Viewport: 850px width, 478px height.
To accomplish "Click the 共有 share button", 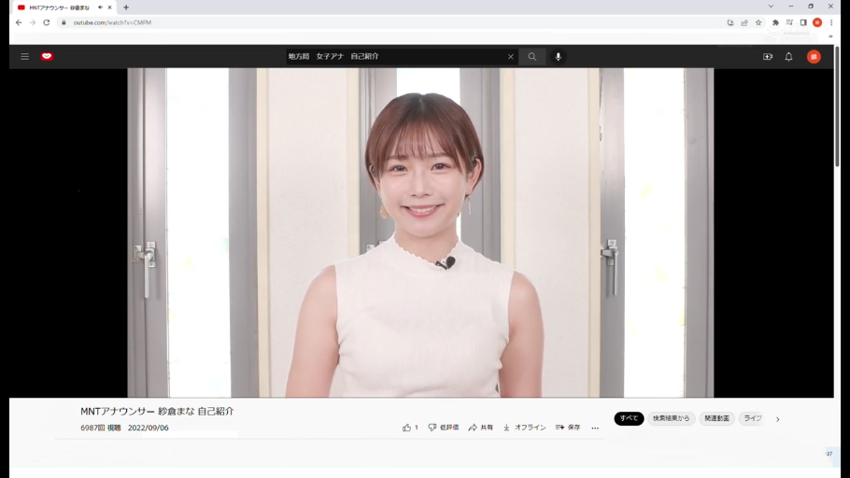I will pyautogui.click(x=480, y=428).
